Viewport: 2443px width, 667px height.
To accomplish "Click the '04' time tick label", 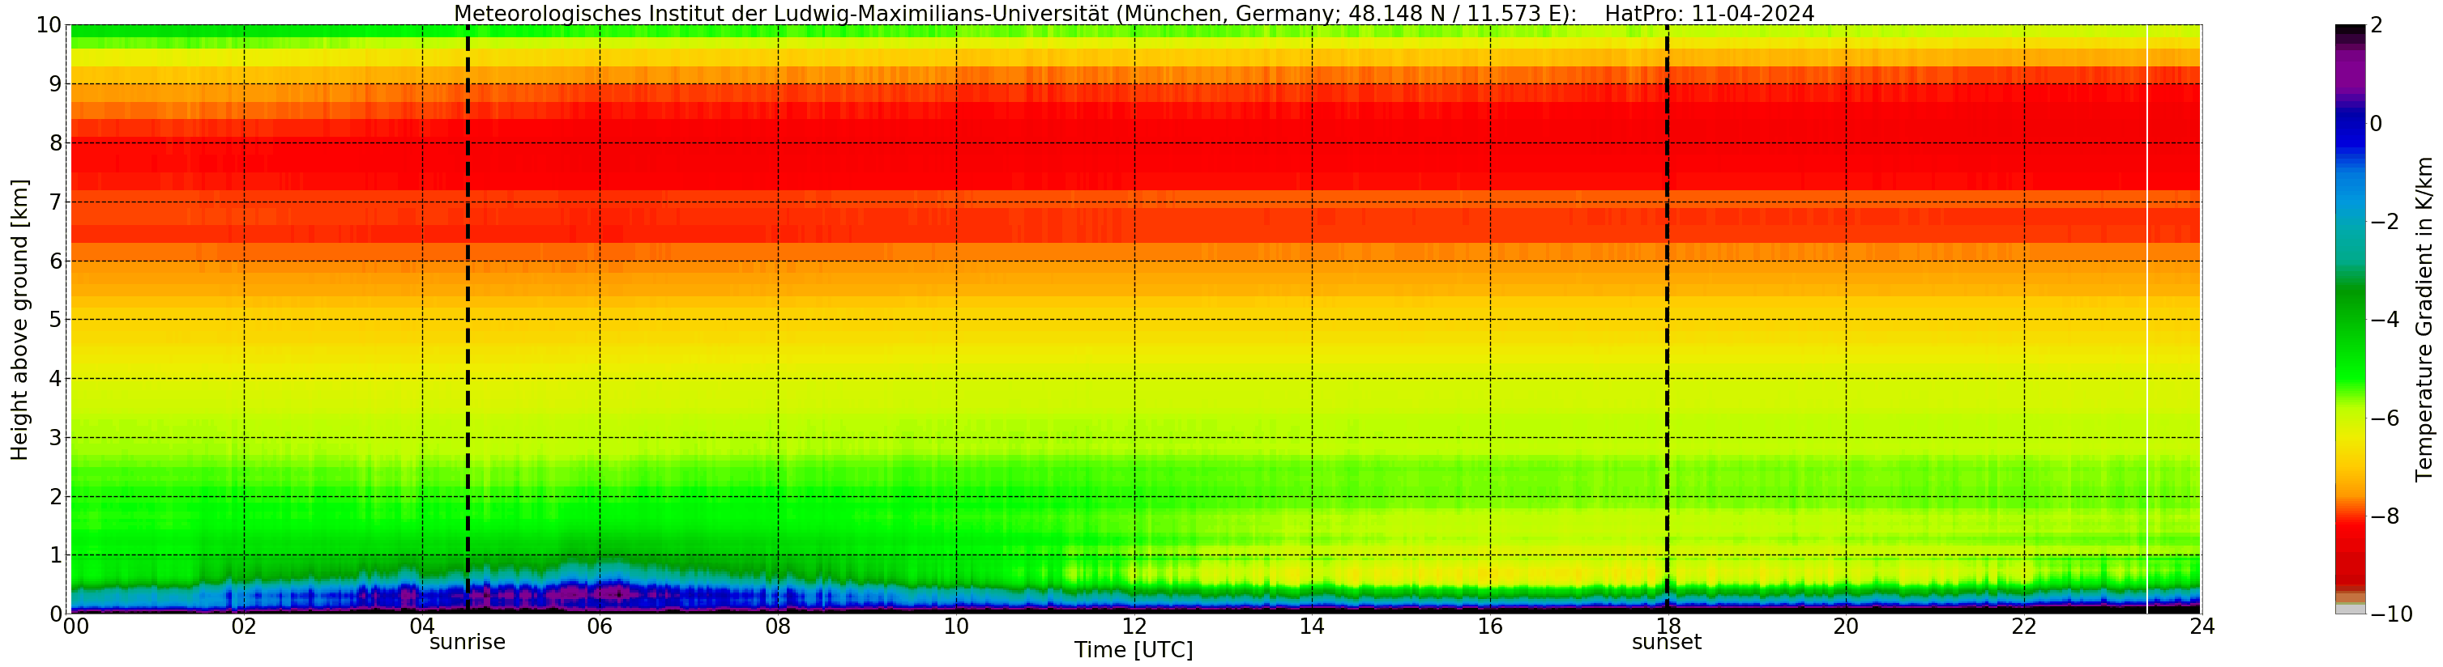I will (x=422, y=627).
